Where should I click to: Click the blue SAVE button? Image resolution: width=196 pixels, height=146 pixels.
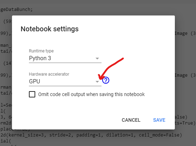click(x=159, y=120)
